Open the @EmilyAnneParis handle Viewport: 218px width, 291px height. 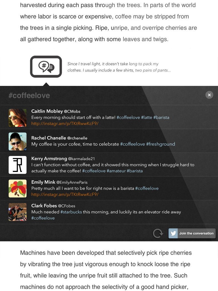[x=72, y=182]
